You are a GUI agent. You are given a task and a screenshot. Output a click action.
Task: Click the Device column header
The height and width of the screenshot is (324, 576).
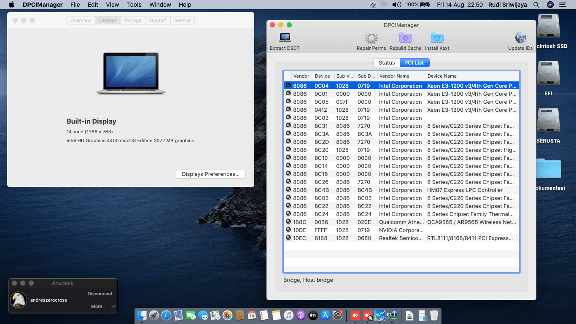click(x=323, y=76)
